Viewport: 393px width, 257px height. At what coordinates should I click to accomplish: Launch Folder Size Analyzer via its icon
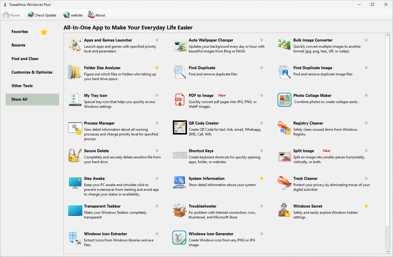point(75,72)
